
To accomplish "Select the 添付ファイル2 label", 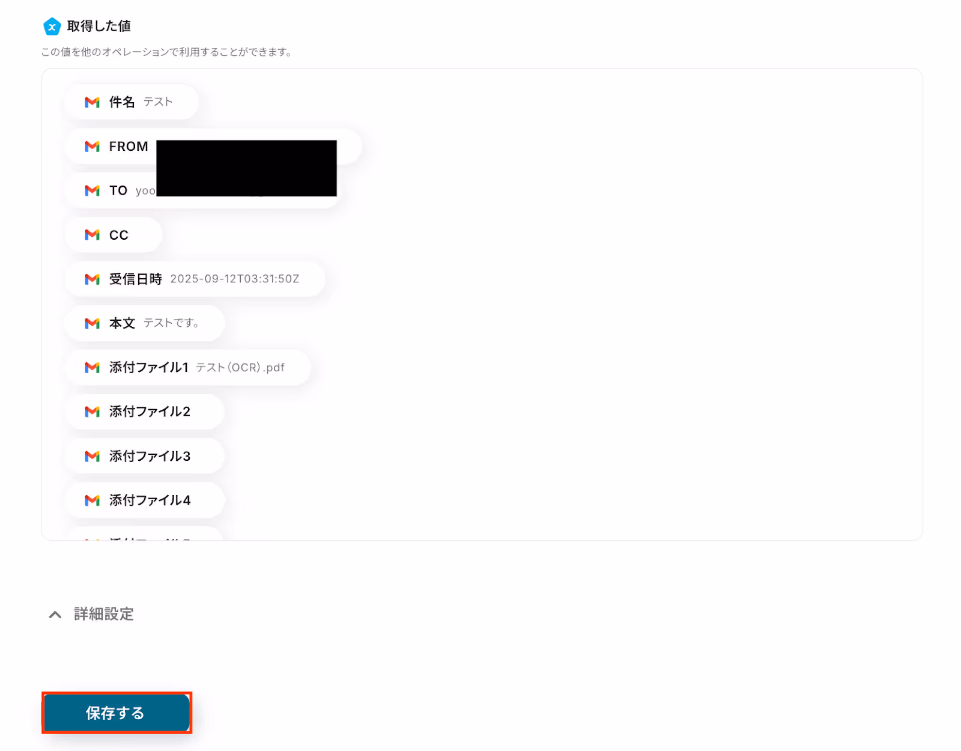I will (150, 412).
